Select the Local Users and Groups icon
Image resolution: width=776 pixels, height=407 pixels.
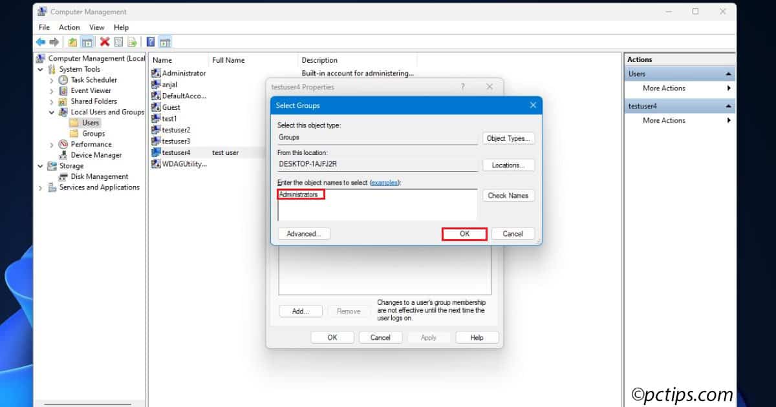[x=63, y=112]
